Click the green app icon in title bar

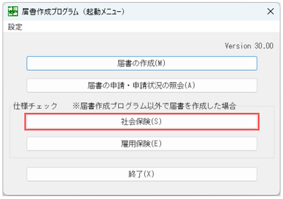coord(13,11)
